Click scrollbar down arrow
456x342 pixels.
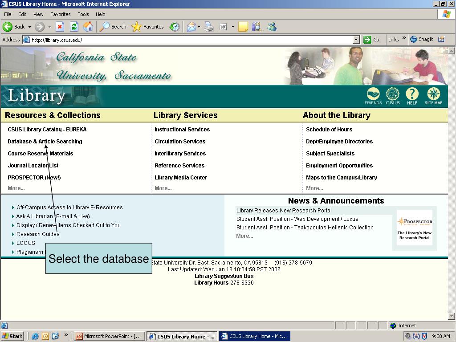click(x=452, y=316)
